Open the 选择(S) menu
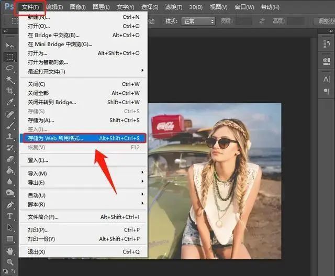This screenshot has width=335, height=276. coord(150,7)
